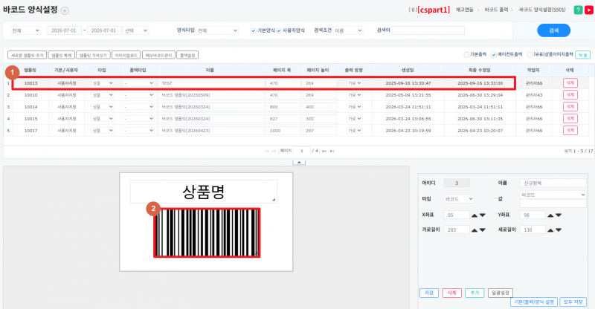Click the 적용 button beside the output checkboxes
595x309 pixels.
pyautogui.click(x=583, y=56)
